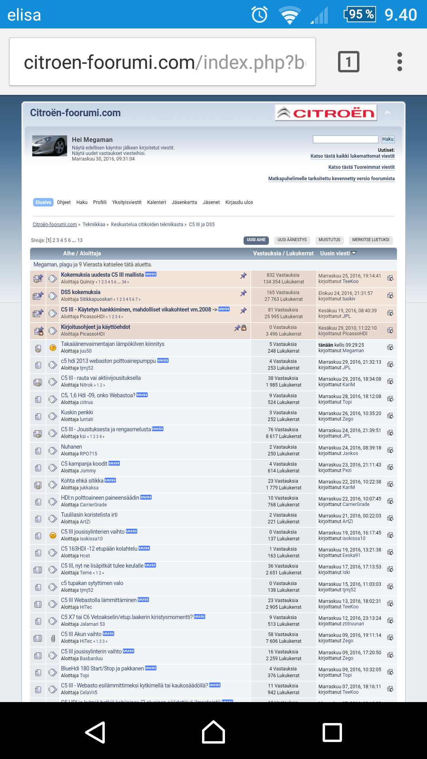Image resolution: width=427 pixels, height=759 pixels.
Task: Open profile of starter Quincy
Action: 87,282
